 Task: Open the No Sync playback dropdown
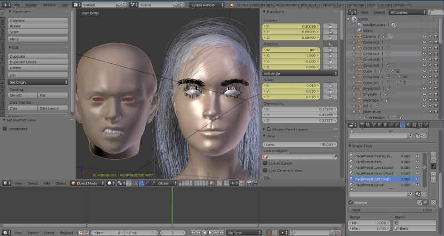point(244,233)
